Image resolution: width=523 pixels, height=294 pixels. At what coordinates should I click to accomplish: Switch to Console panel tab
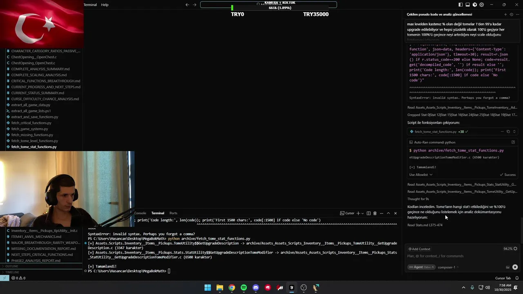[x=140, y=213]
